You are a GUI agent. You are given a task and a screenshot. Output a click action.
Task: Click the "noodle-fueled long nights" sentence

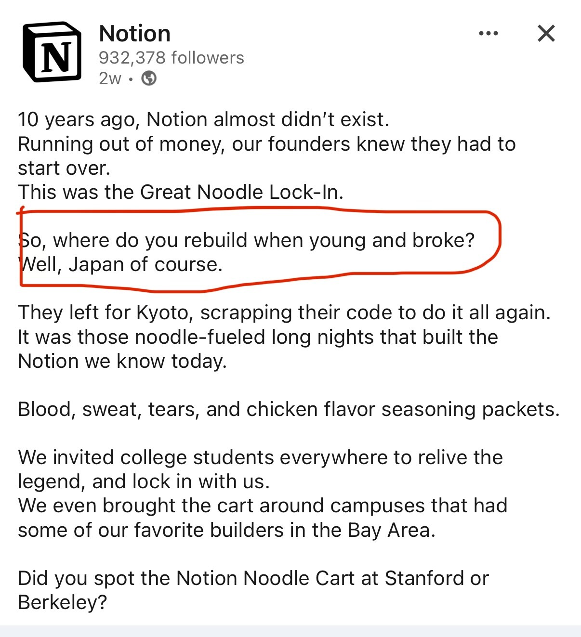tap(258, 337)
